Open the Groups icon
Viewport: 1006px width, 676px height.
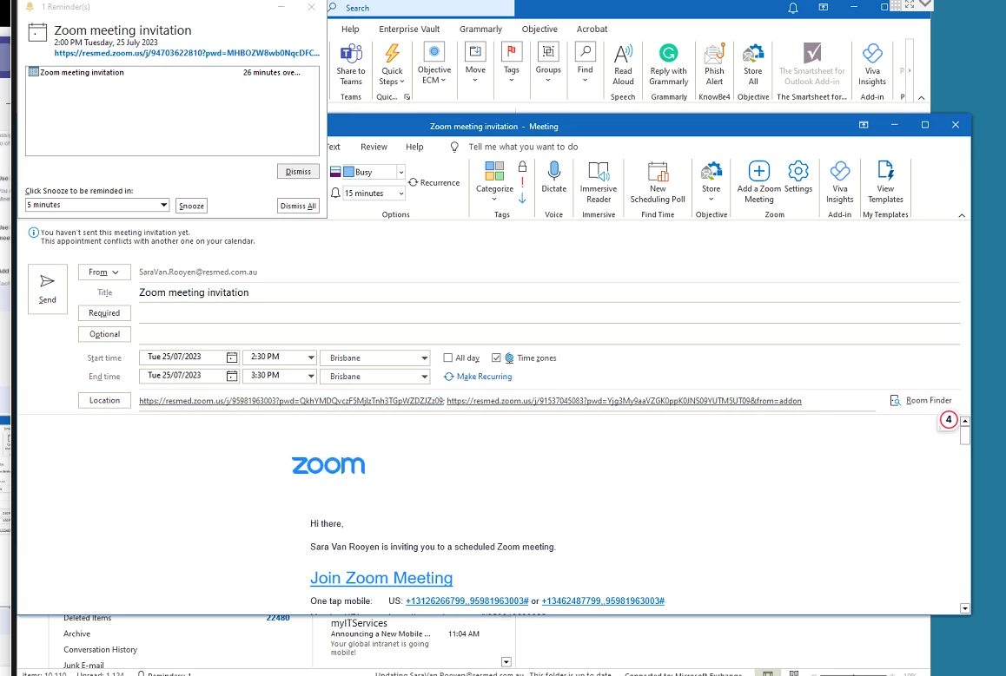[548, 62]
